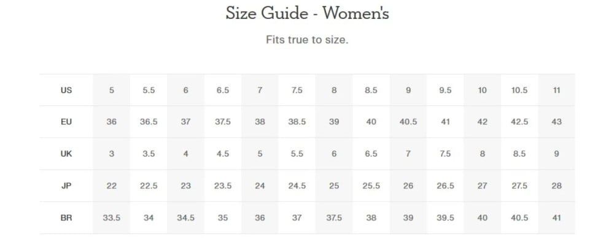This screenshot has width=614, height=240.
Task: Click the BR row header label
Action: (66, 218)
